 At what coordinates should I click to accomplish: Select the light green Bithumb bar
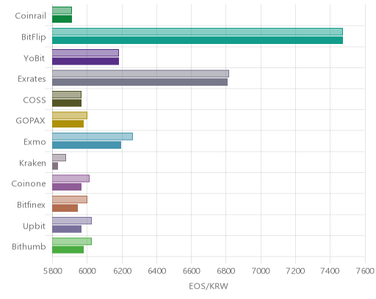coord(72,241)
